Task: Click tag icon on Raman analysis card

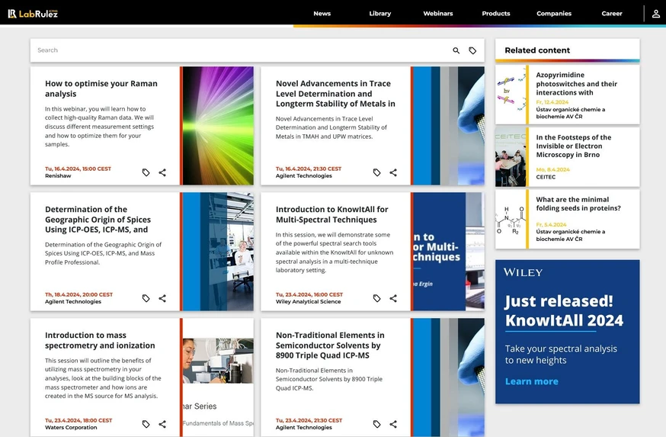Action: pos(146,172)
